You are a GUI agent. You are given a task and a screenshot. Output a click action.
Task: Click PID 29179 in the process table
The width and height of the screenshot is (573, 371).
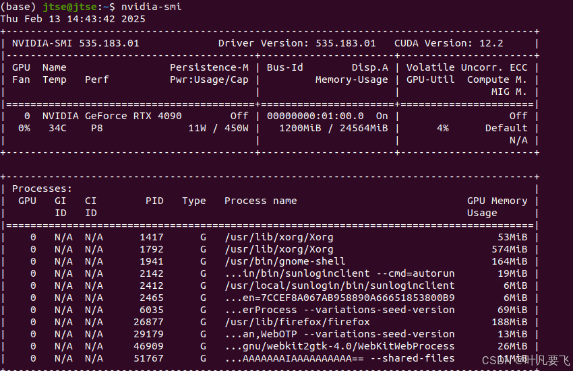148,334
